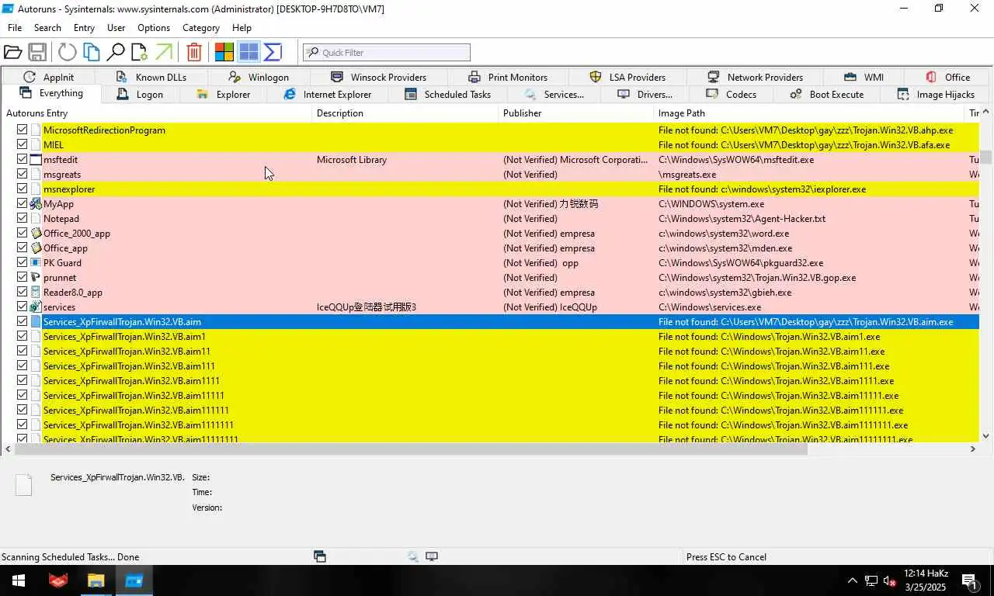Uncheck the msftedit entry checkbox
This screenshot has width=994, height=596.
(22, 159)
